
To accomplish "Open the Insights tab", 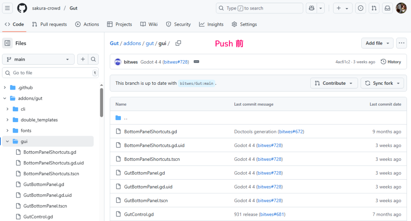I will point(211,24).
